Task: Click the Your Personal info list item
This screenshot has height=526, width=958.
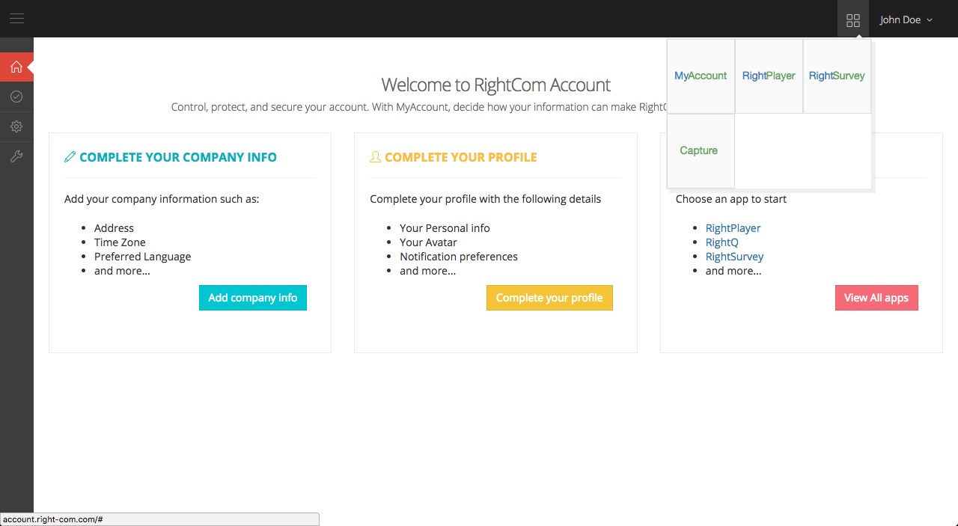Action: pyautogui.click(x=445, y=228)
